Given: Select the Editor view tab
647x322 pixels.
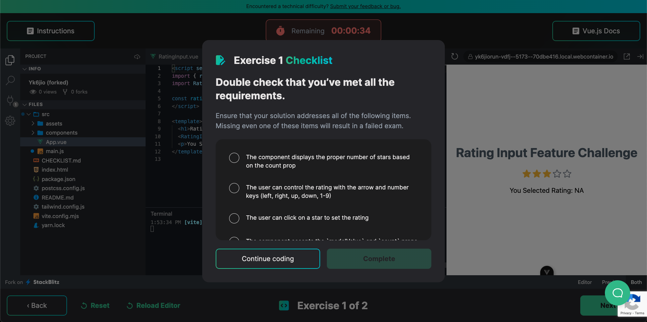Looking at the screenshot, I should 585,282.
